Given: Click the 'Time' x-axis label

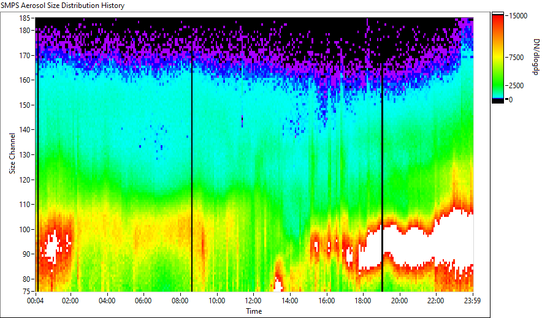Looking at the screenshot, I should (254, 311).
